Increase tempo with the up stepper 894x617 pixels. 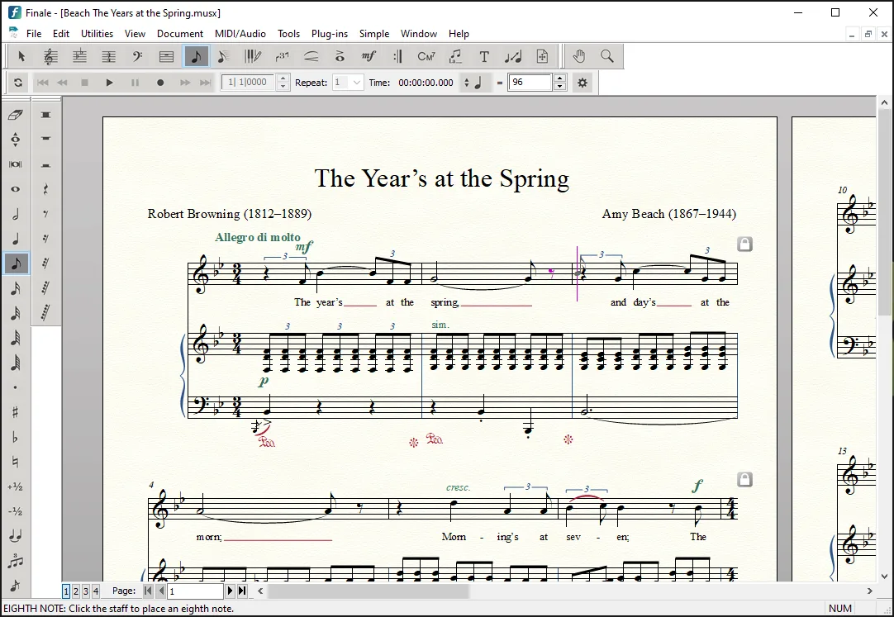tap(560, 78)
